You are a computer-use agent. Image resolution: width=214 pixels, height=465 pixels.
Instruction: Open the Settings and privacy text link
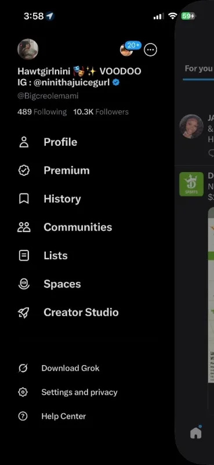pyautogui.click(x=79, y=392)
